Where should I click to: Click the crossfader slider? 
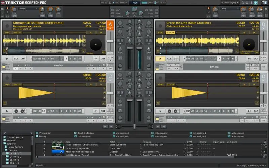[134, 126]
